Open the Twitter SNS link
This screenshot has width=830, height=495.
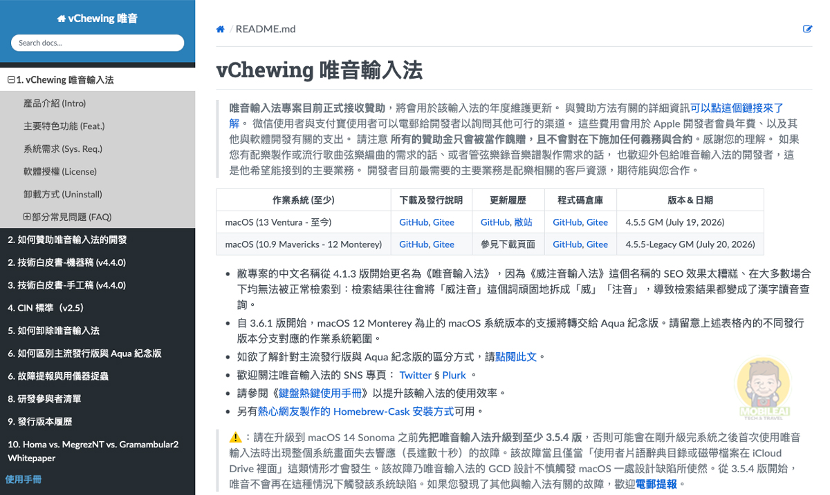pyautogui.click(x=416, y=375)
